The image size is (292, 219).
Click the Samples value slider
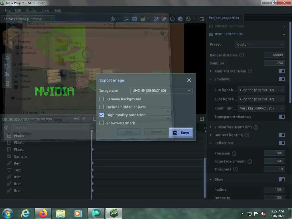tap(275, 63)
